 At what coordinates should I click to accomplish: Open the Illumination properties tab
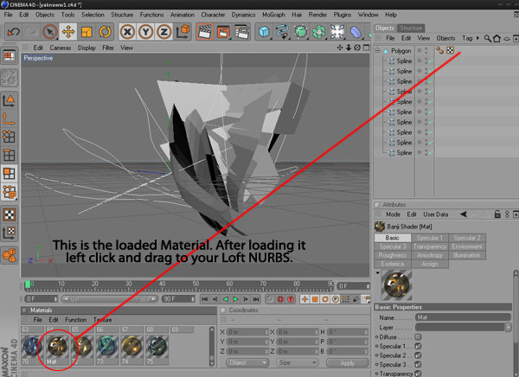tap(467, 255)
